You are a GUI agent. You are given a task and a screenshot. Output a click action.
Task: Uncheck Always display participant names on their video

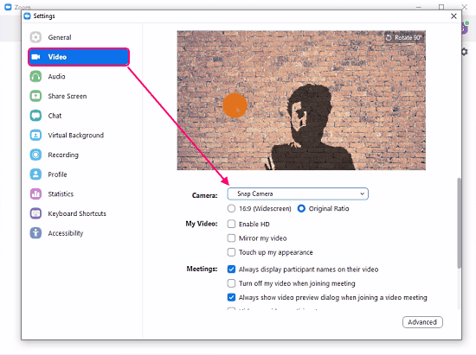(x=231, y=269)
